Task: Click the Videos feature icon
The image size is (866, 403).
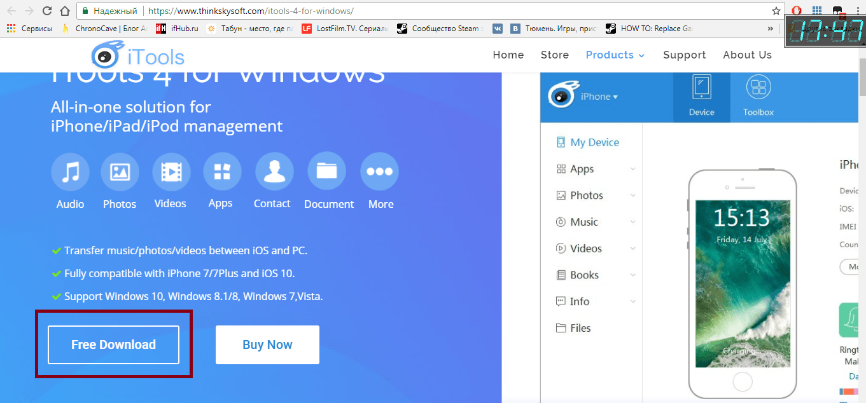Action: tap(171, 172)
